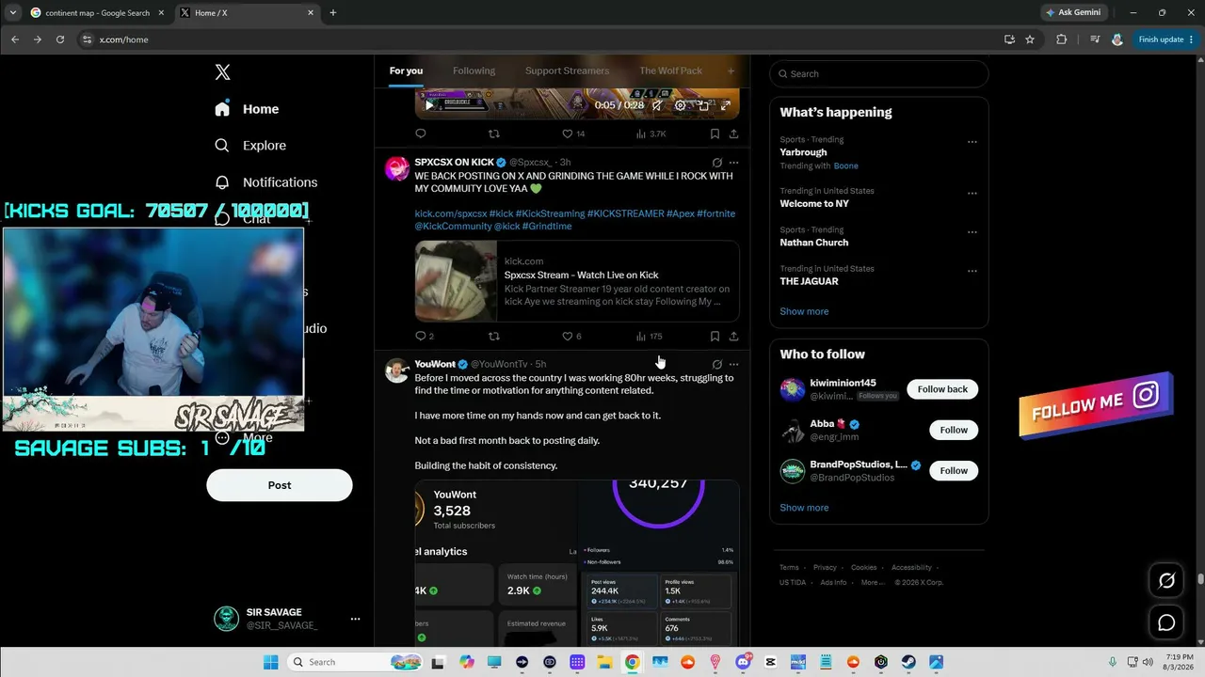The width and height of the screenshot is (1205, 677).
Task: Bookmark the SPXCSX ON KICK post
Action: click(715, 336)
